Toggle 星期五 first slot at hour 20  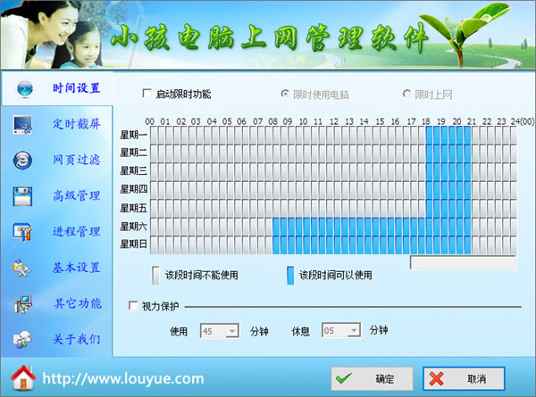[460, 208]
